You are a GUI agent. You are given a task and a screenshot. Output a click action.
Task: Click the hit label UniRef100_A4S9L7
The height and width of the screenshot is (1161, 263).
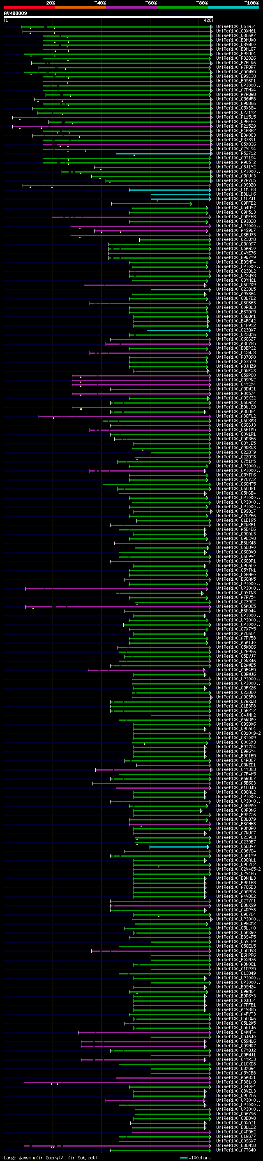tap(236, 231)
